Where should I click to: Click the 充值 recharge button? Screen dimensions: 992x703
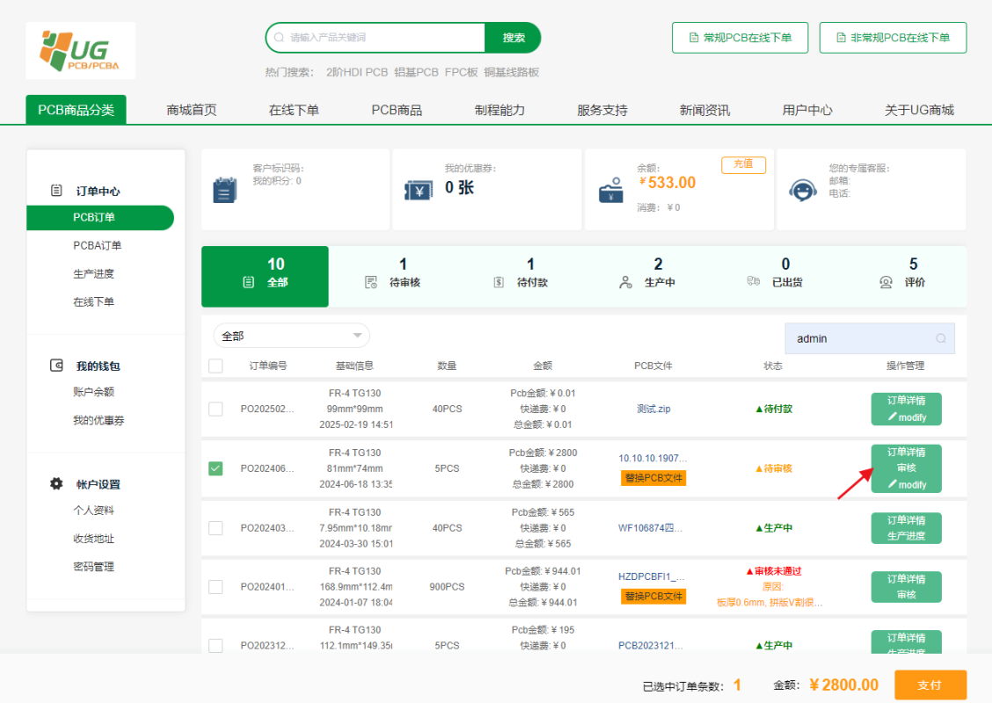(x=743, y=164)
